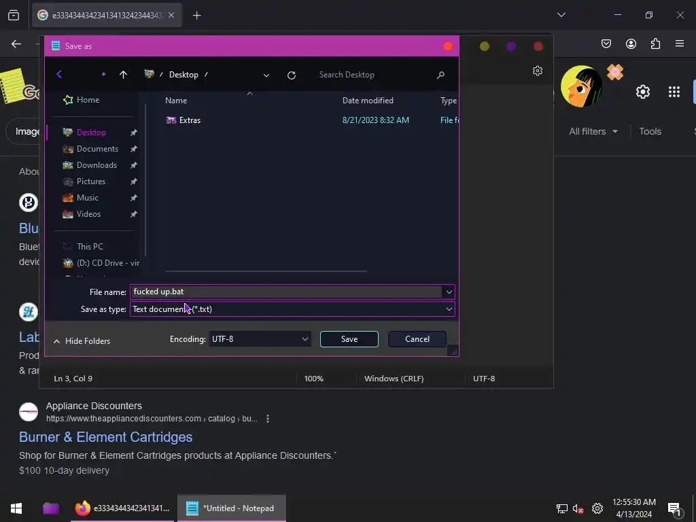Viewport: 696px width, 522px height.
Task: Sort files by Name column
Action: pyautogui.click(x=176, y=101)
